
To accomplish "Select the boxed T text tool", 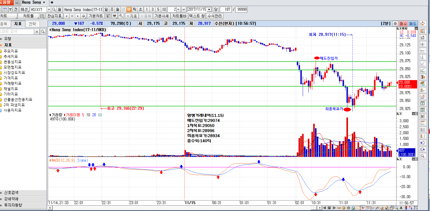I will 423,103.
